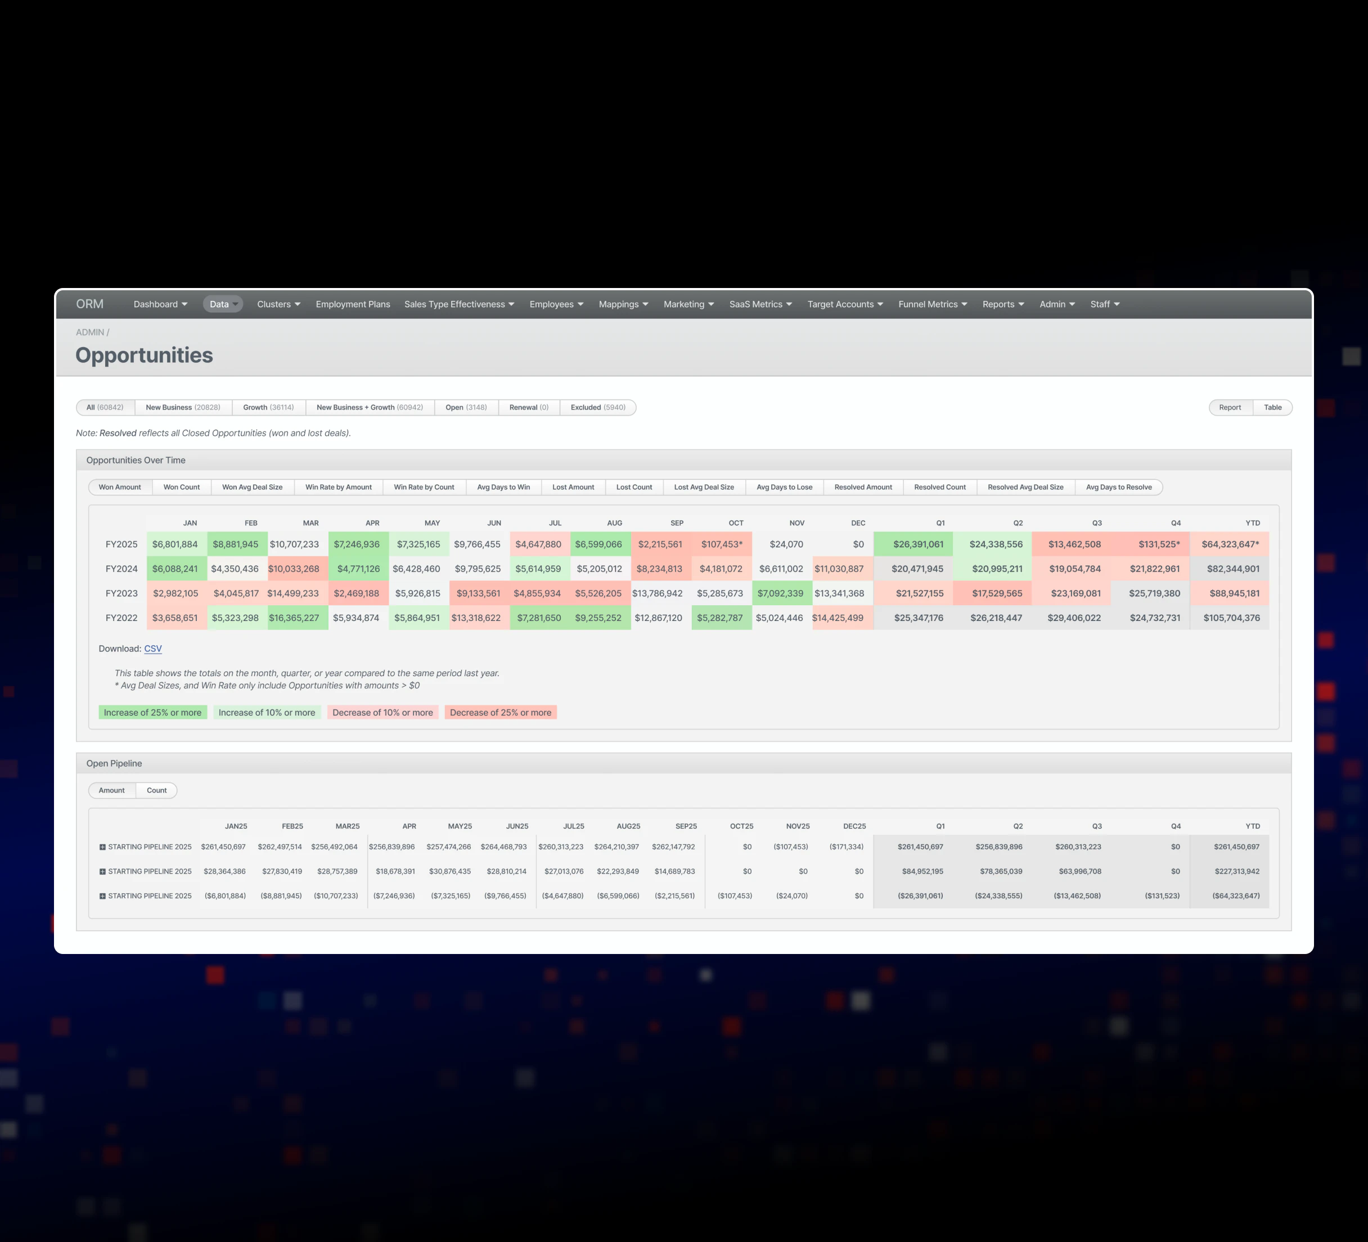Expand the first Starting Pipeline 2025 row
Viewport: 1368px width, 1242px height.
(102, 847)
